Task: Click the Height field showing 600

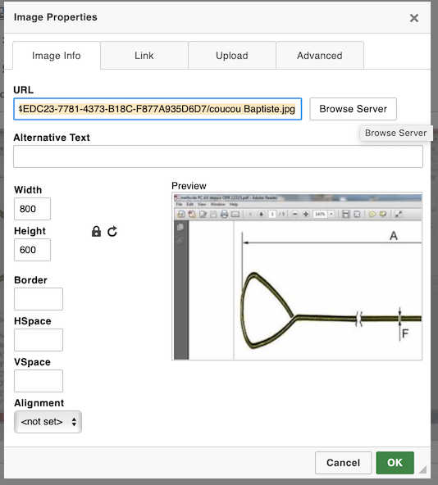Action: [32, 250]
